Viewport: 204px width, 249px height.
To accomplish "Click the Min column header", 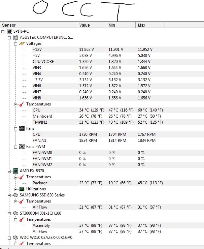I will (121, 25).
